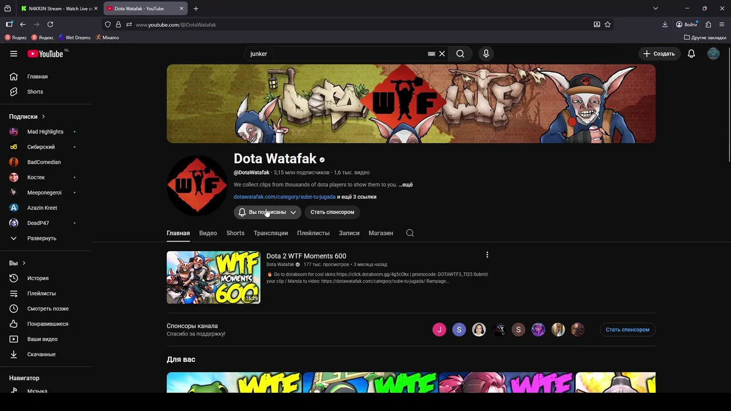This screenshot has height=411, width=731.
Task: Search within channel using magnifier icon
Action: tap(410, 233)
